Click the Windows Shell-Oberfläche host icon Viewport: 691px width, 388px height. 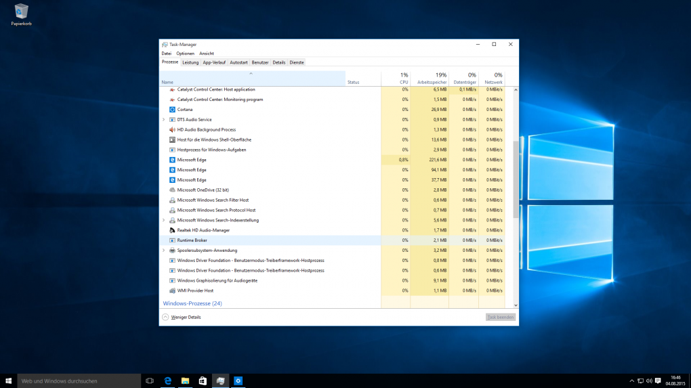[172, 139]
